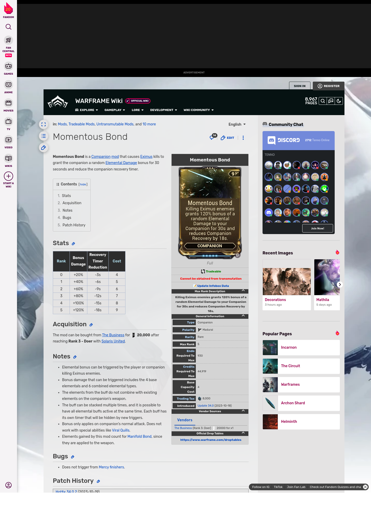Image resolution: width=371 pixels, height=515 pixels.
Task: Click the Sign In button
Action: (300, 86)
